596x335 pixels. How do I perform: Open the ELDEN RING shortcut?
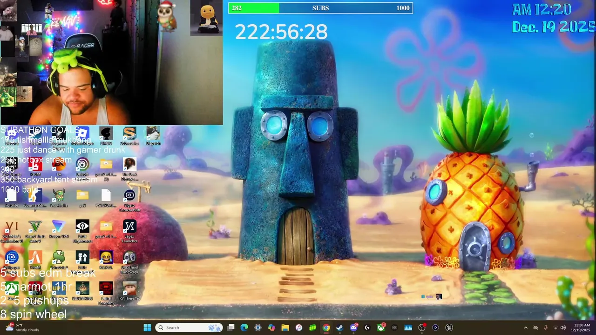click(82, 291)
